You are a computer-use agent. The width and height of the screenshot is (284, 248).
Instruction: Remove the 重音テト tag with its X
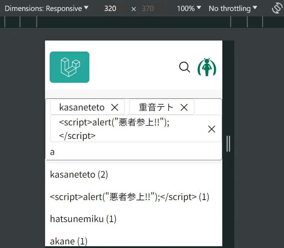(184, 107)
